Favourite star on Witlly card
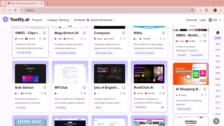Screen dimensions: 224x126 pyautogui.click(x=161, y=39)
